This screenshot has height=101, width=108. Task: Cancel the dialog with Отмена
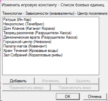[x=95, y=97]
